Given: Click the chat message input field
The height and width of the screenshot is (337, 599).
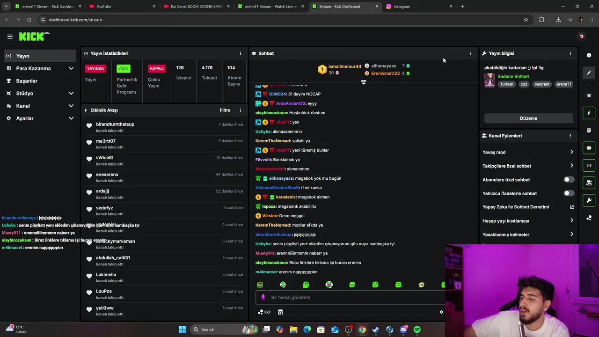Looking at the screenshot, I should (x=350, y=297).
